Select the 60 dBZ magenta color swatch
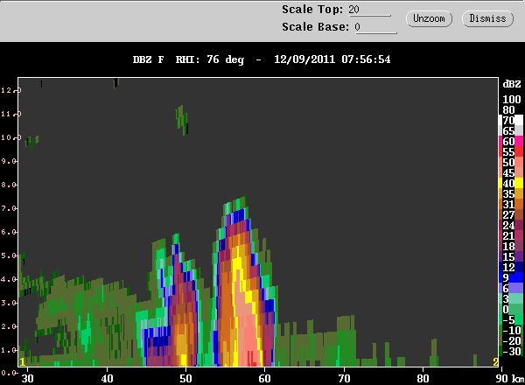Screen dimensions: 525x385 tap(511, 141)
